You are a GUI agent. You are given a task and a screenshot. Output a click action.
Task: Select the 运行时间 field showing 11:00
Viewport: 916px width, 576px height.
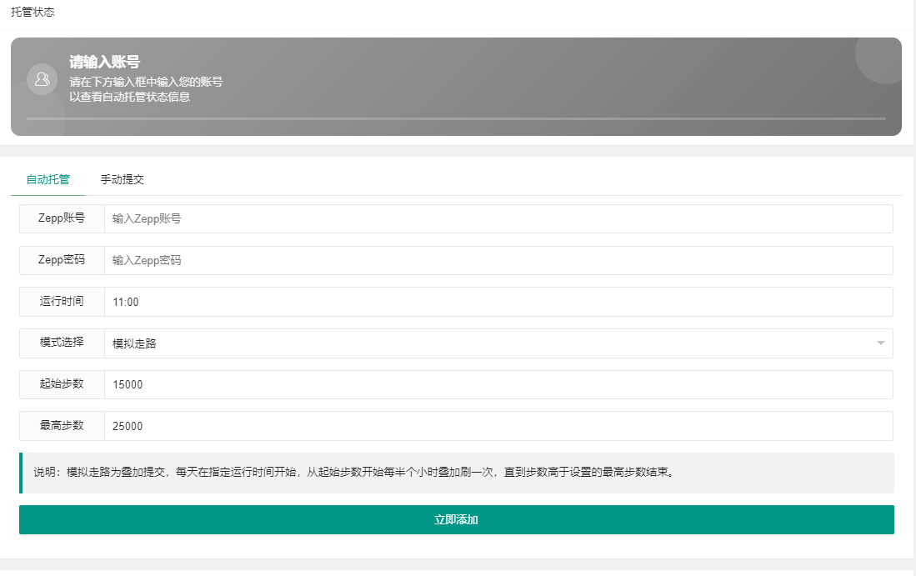498,302
